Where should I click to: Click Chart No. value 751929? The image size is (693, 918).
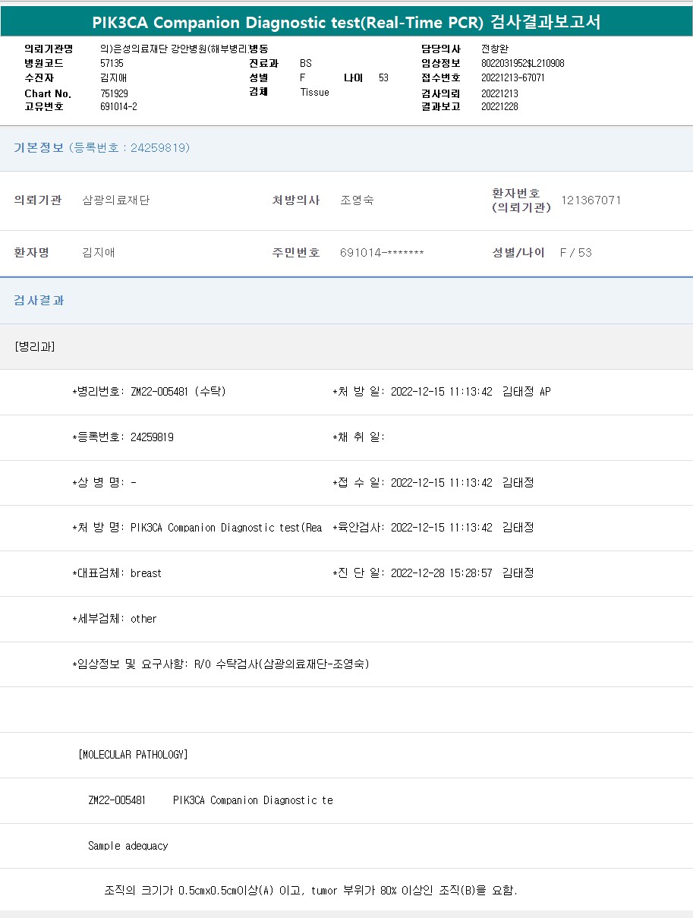[x=114, y=93]
